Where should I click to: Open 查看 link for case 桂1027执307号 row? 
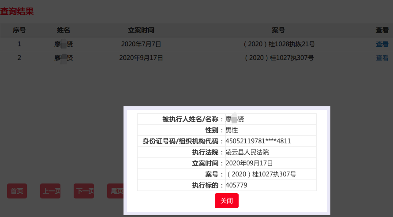pyautogui.click(x=382, y=58)
